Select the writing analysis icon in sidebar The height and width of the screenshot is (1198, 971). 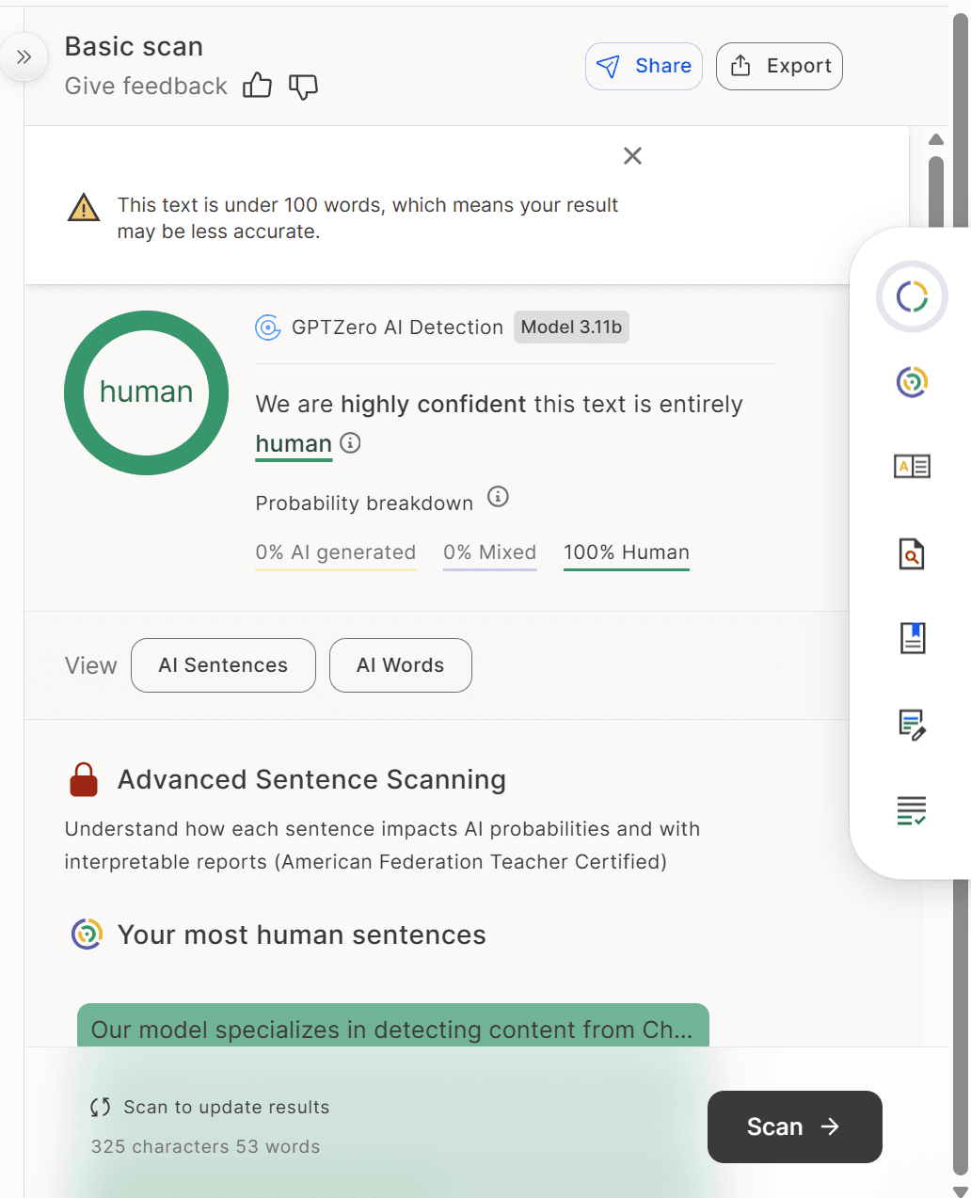[x=911, y=466]
